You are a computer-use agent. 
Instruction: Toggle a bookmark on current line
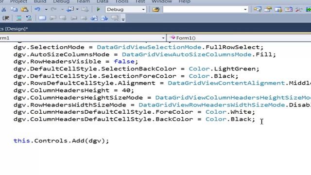click(x=42, y=18)
